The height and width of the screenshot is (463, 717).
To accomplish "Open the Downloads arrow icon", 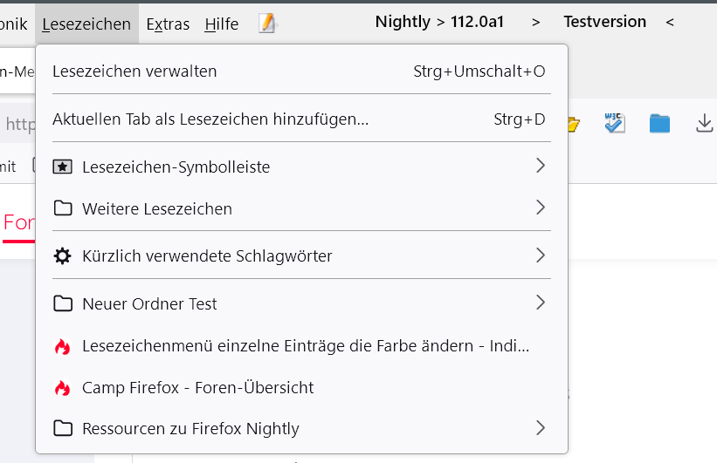I will [x=704, y=124].
